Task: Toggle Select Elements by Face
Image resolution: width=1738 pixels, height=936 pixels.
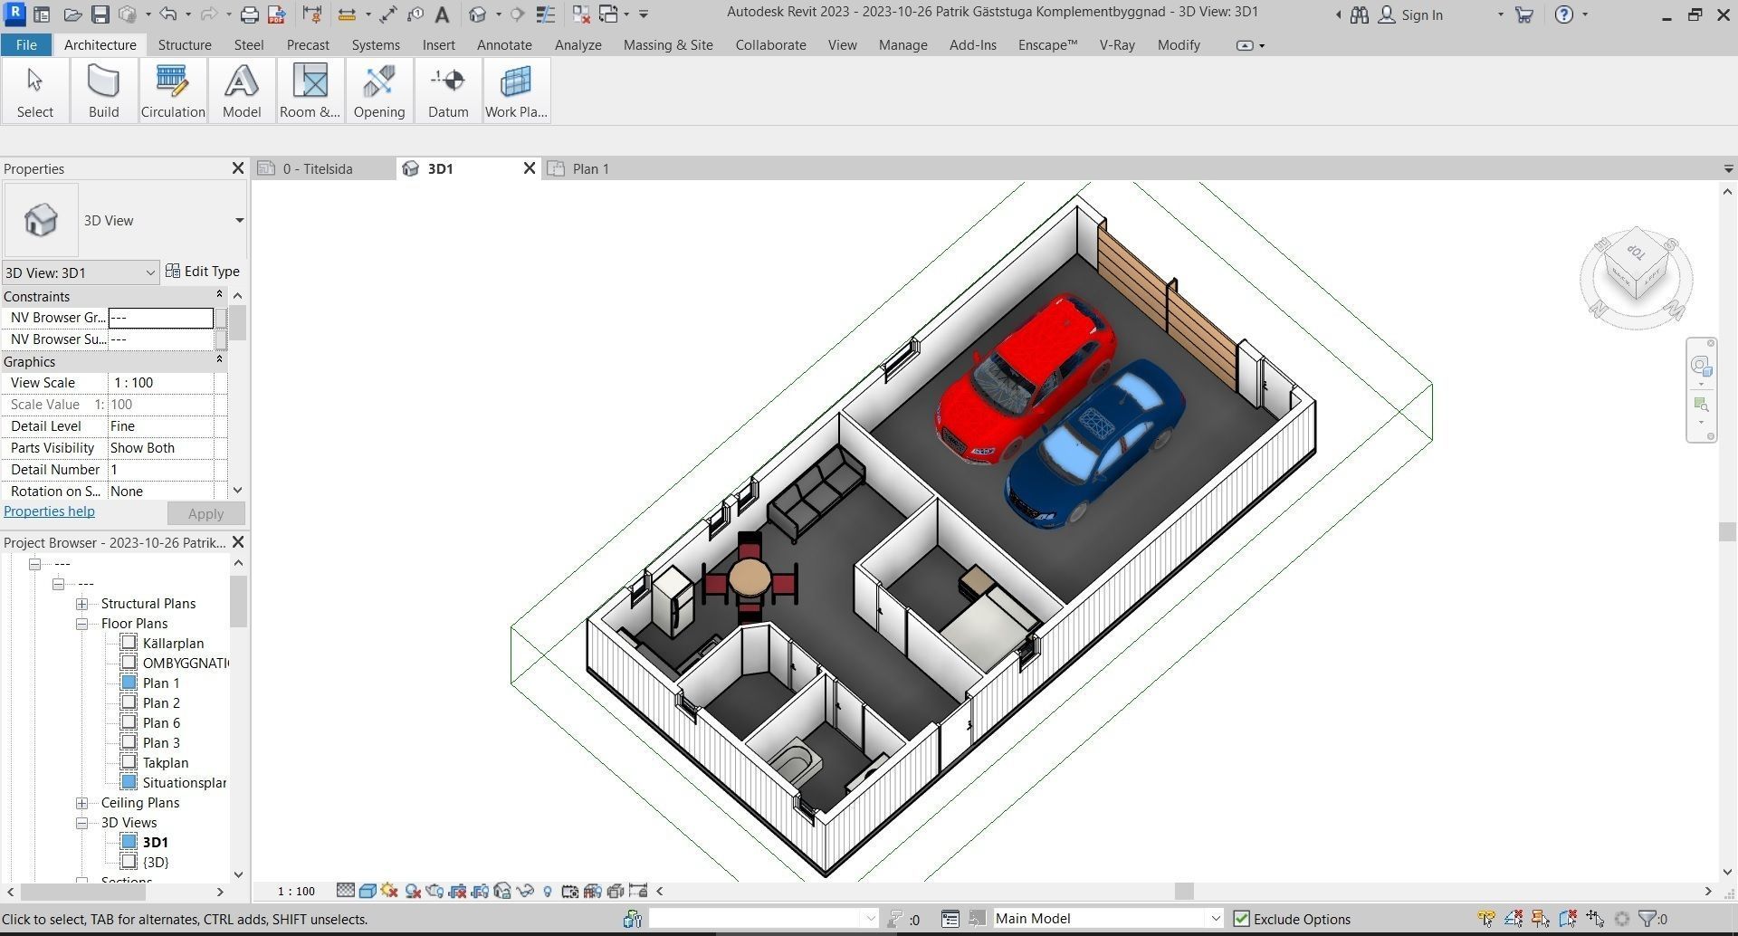Action: click(1567, 919)
